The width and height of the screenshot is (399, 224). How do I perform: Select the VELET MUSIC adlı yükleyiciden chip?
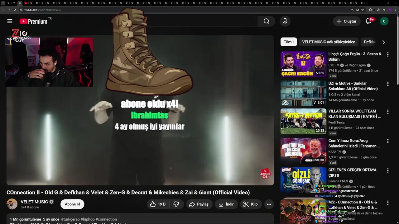click(329, 42)
